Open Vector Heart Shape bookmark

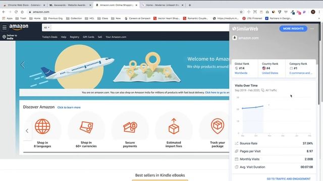click(167, 19)
